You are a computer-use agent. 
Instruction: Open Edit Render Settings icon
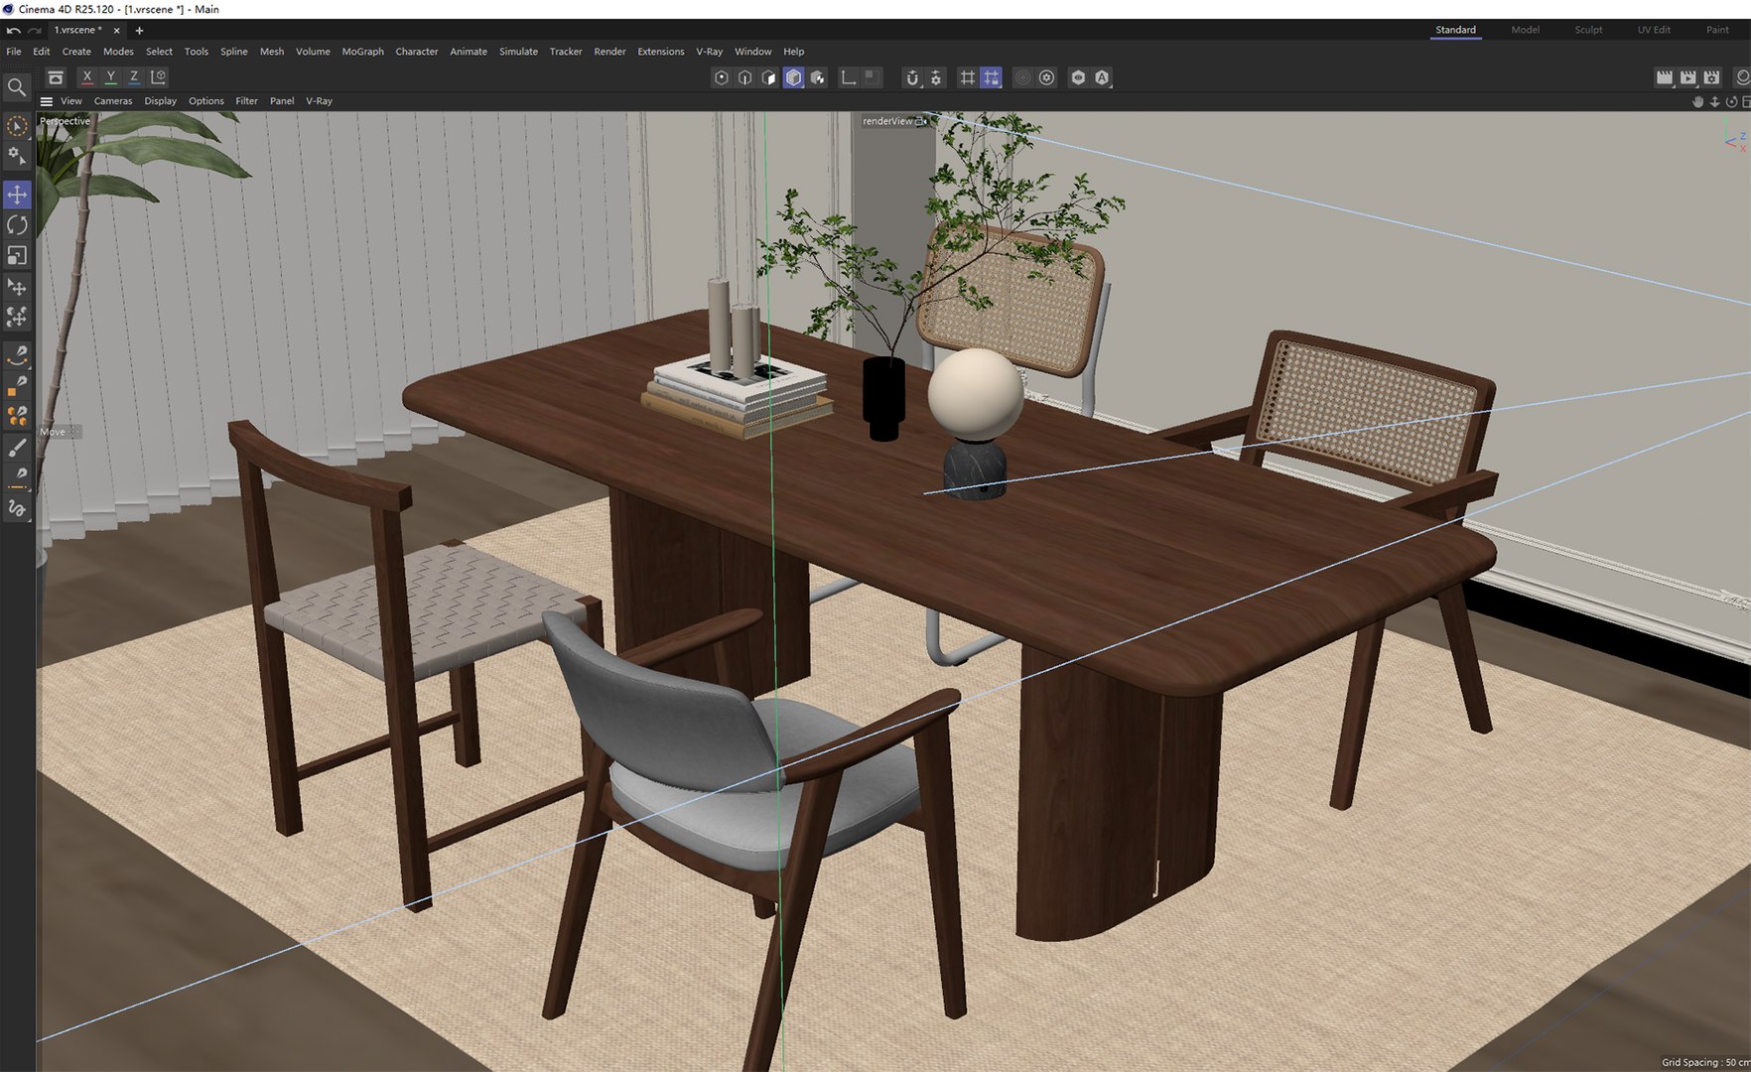tap(1712, 77)
